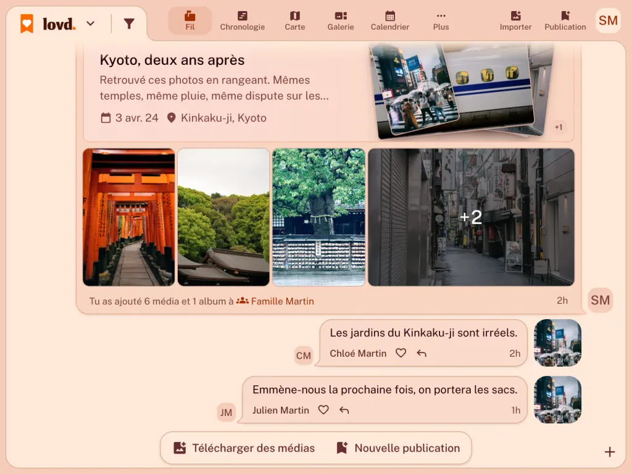Open the filter funnel icon

pos(129,24)
